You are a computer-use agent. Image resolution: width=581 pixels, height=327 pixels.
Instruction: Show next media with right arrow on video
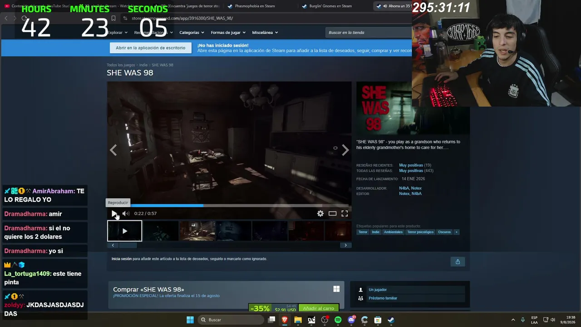[x=345, y=150]
